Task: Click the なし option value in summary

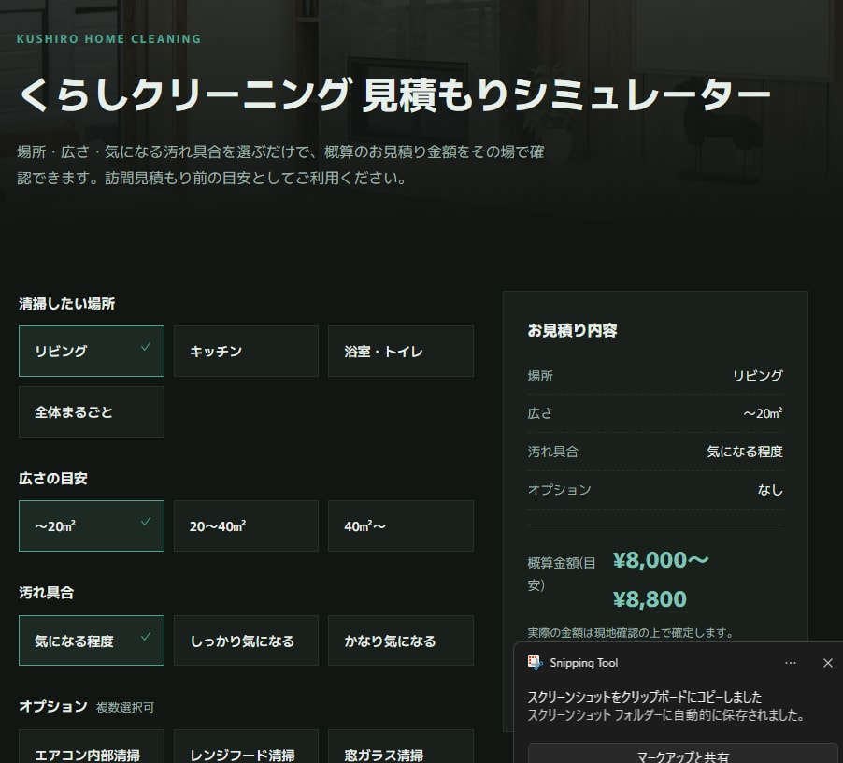Action: (x=770, y=489)
